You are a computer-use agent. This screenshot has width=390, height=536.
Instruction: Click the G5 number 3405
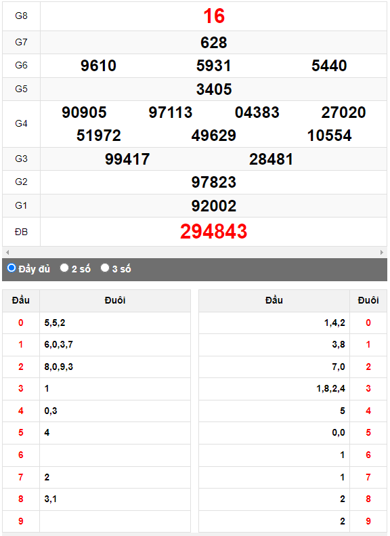tap(214, 89)
